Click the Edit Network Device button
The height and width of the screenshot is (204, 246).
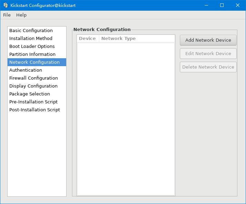pos(208,54)
